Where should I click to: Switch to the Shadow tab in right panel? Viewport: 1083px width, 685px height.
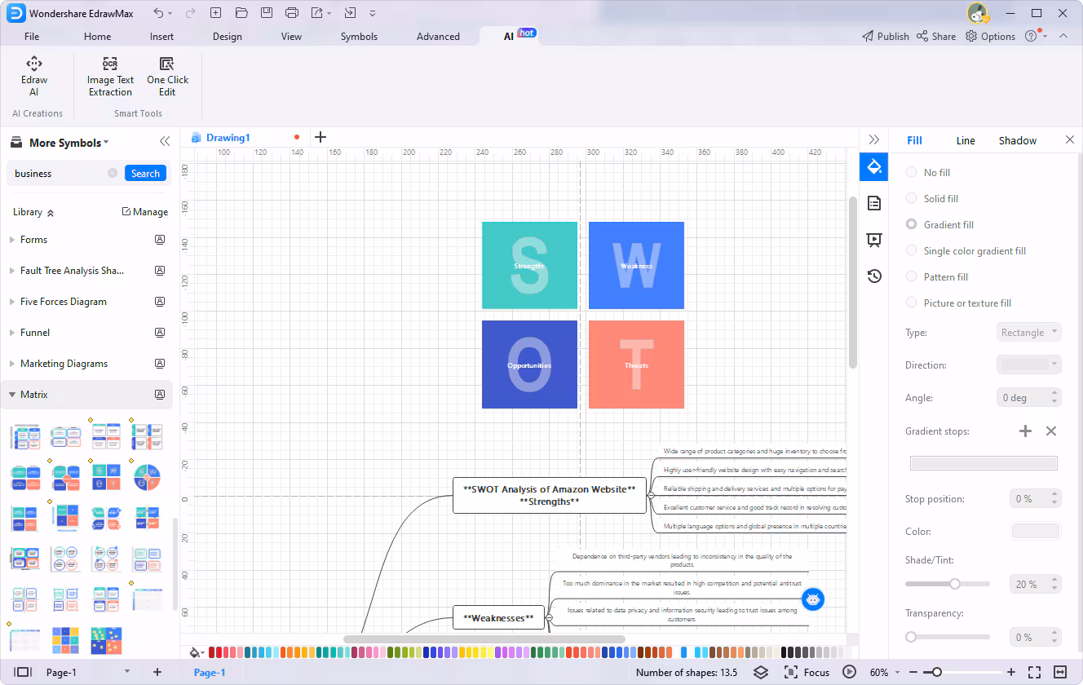click(x=1018, y=140)
